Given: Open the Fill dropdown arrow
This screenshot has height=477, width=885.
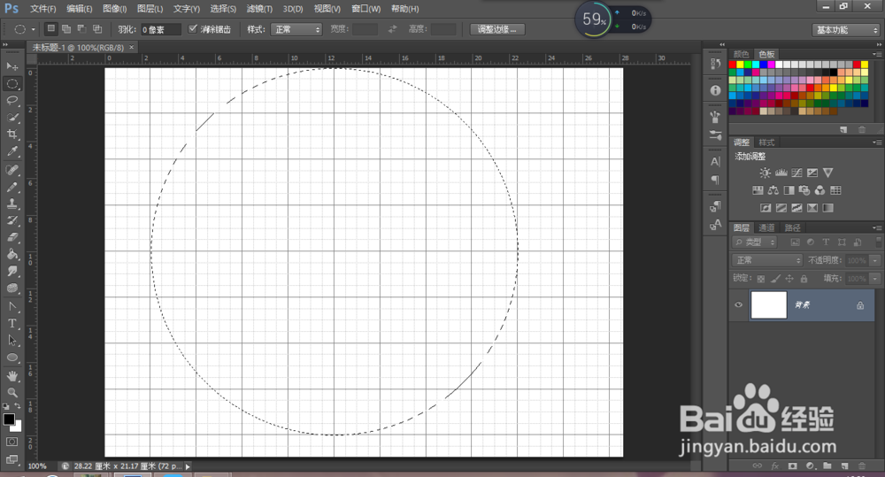Looking at the screenshot, I should (875, 278).
